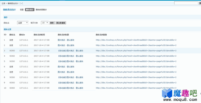Click the SOSO crawler name in row 4

(x=12, y=56)
